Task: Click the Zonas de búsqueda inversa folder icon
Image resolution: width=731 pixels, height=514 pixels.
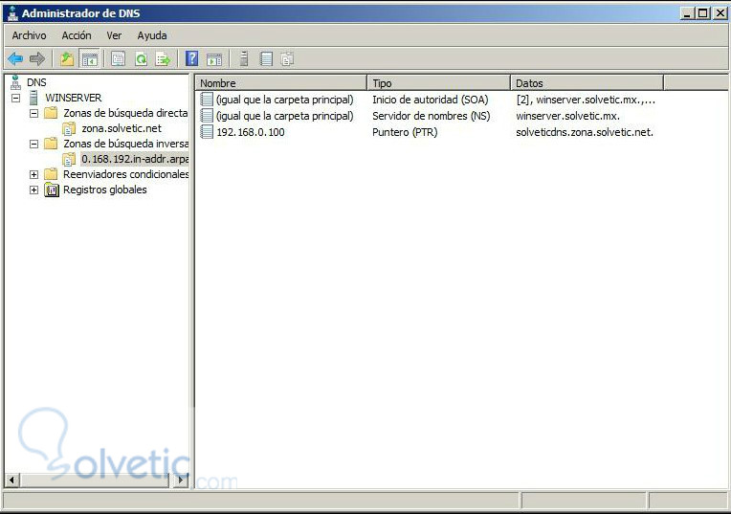Action: [x=51, y=144]
